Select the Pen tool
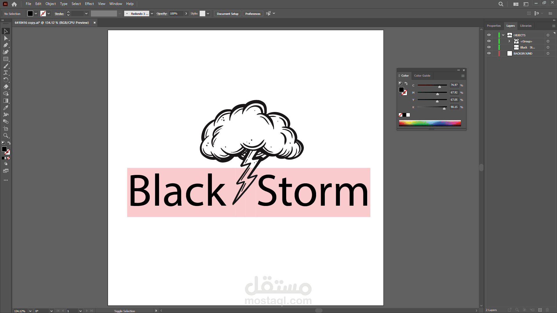This screenshot has width=557, height=313. coord(6,45)
